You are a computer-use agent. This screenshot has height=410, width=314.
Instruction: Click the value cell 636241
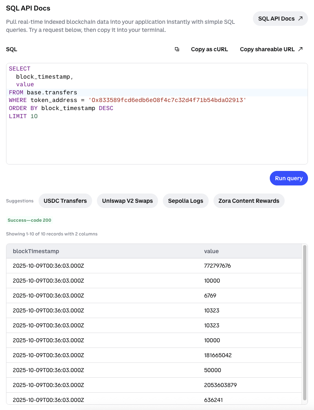point(213,400)
